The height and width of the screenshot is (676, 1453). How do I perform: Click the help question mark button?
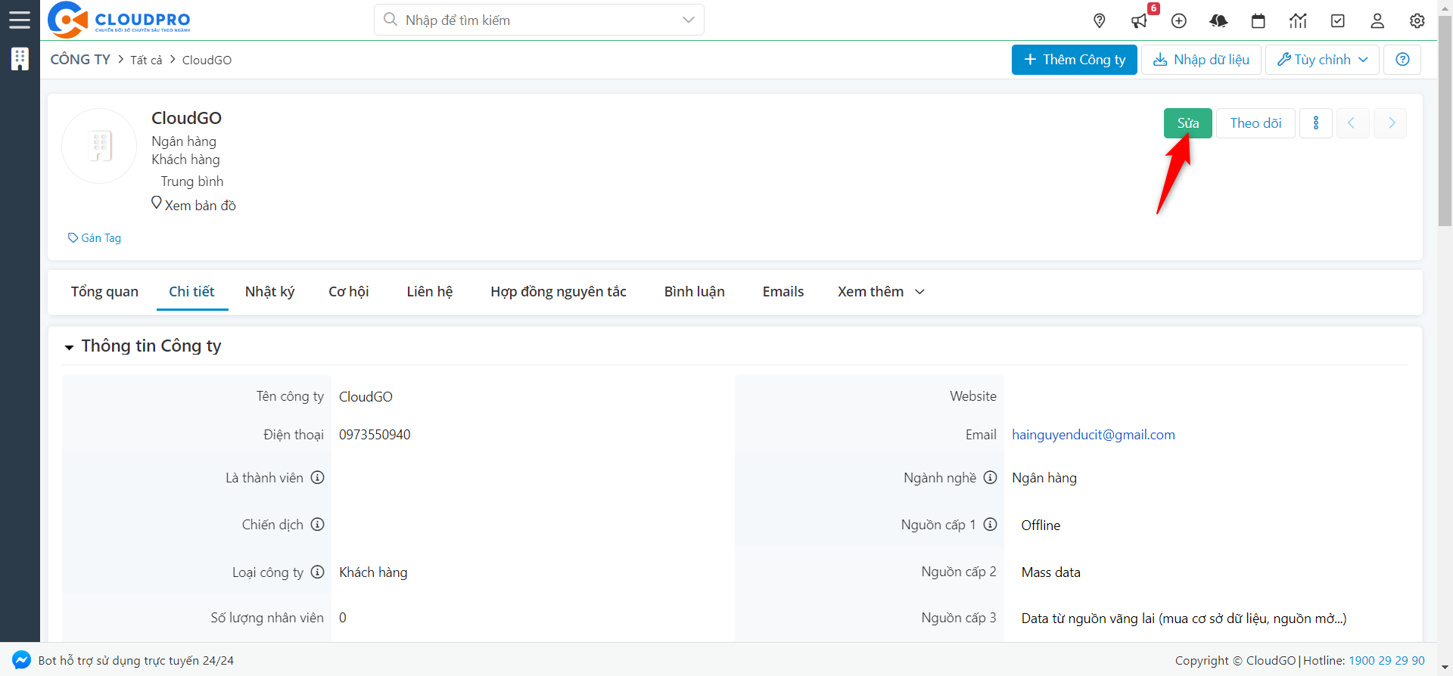pos(1402,60)
